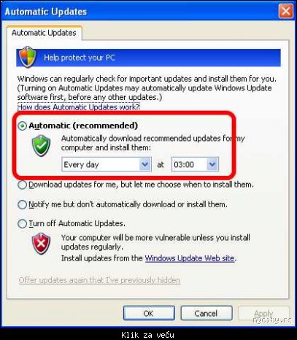The height and width of the screenshot is (340, 297).
Task: Click the red X shield icon
Action: click(x=41, y=244)
